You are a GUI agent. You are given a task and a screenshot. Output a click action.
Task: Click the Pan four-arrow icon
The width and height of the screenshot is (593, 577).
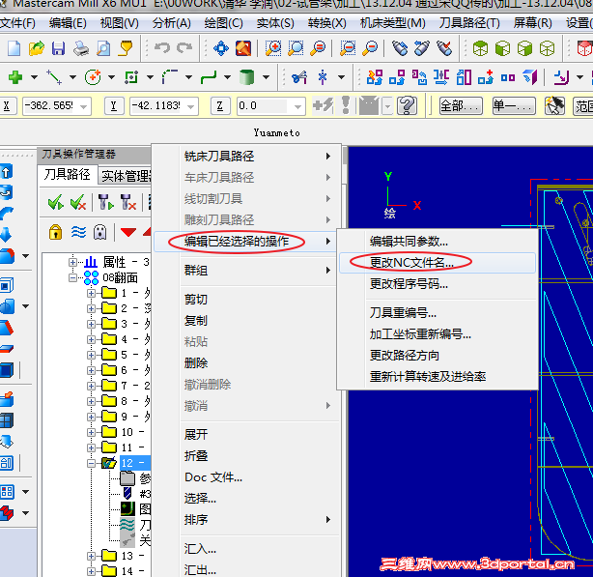221,48
